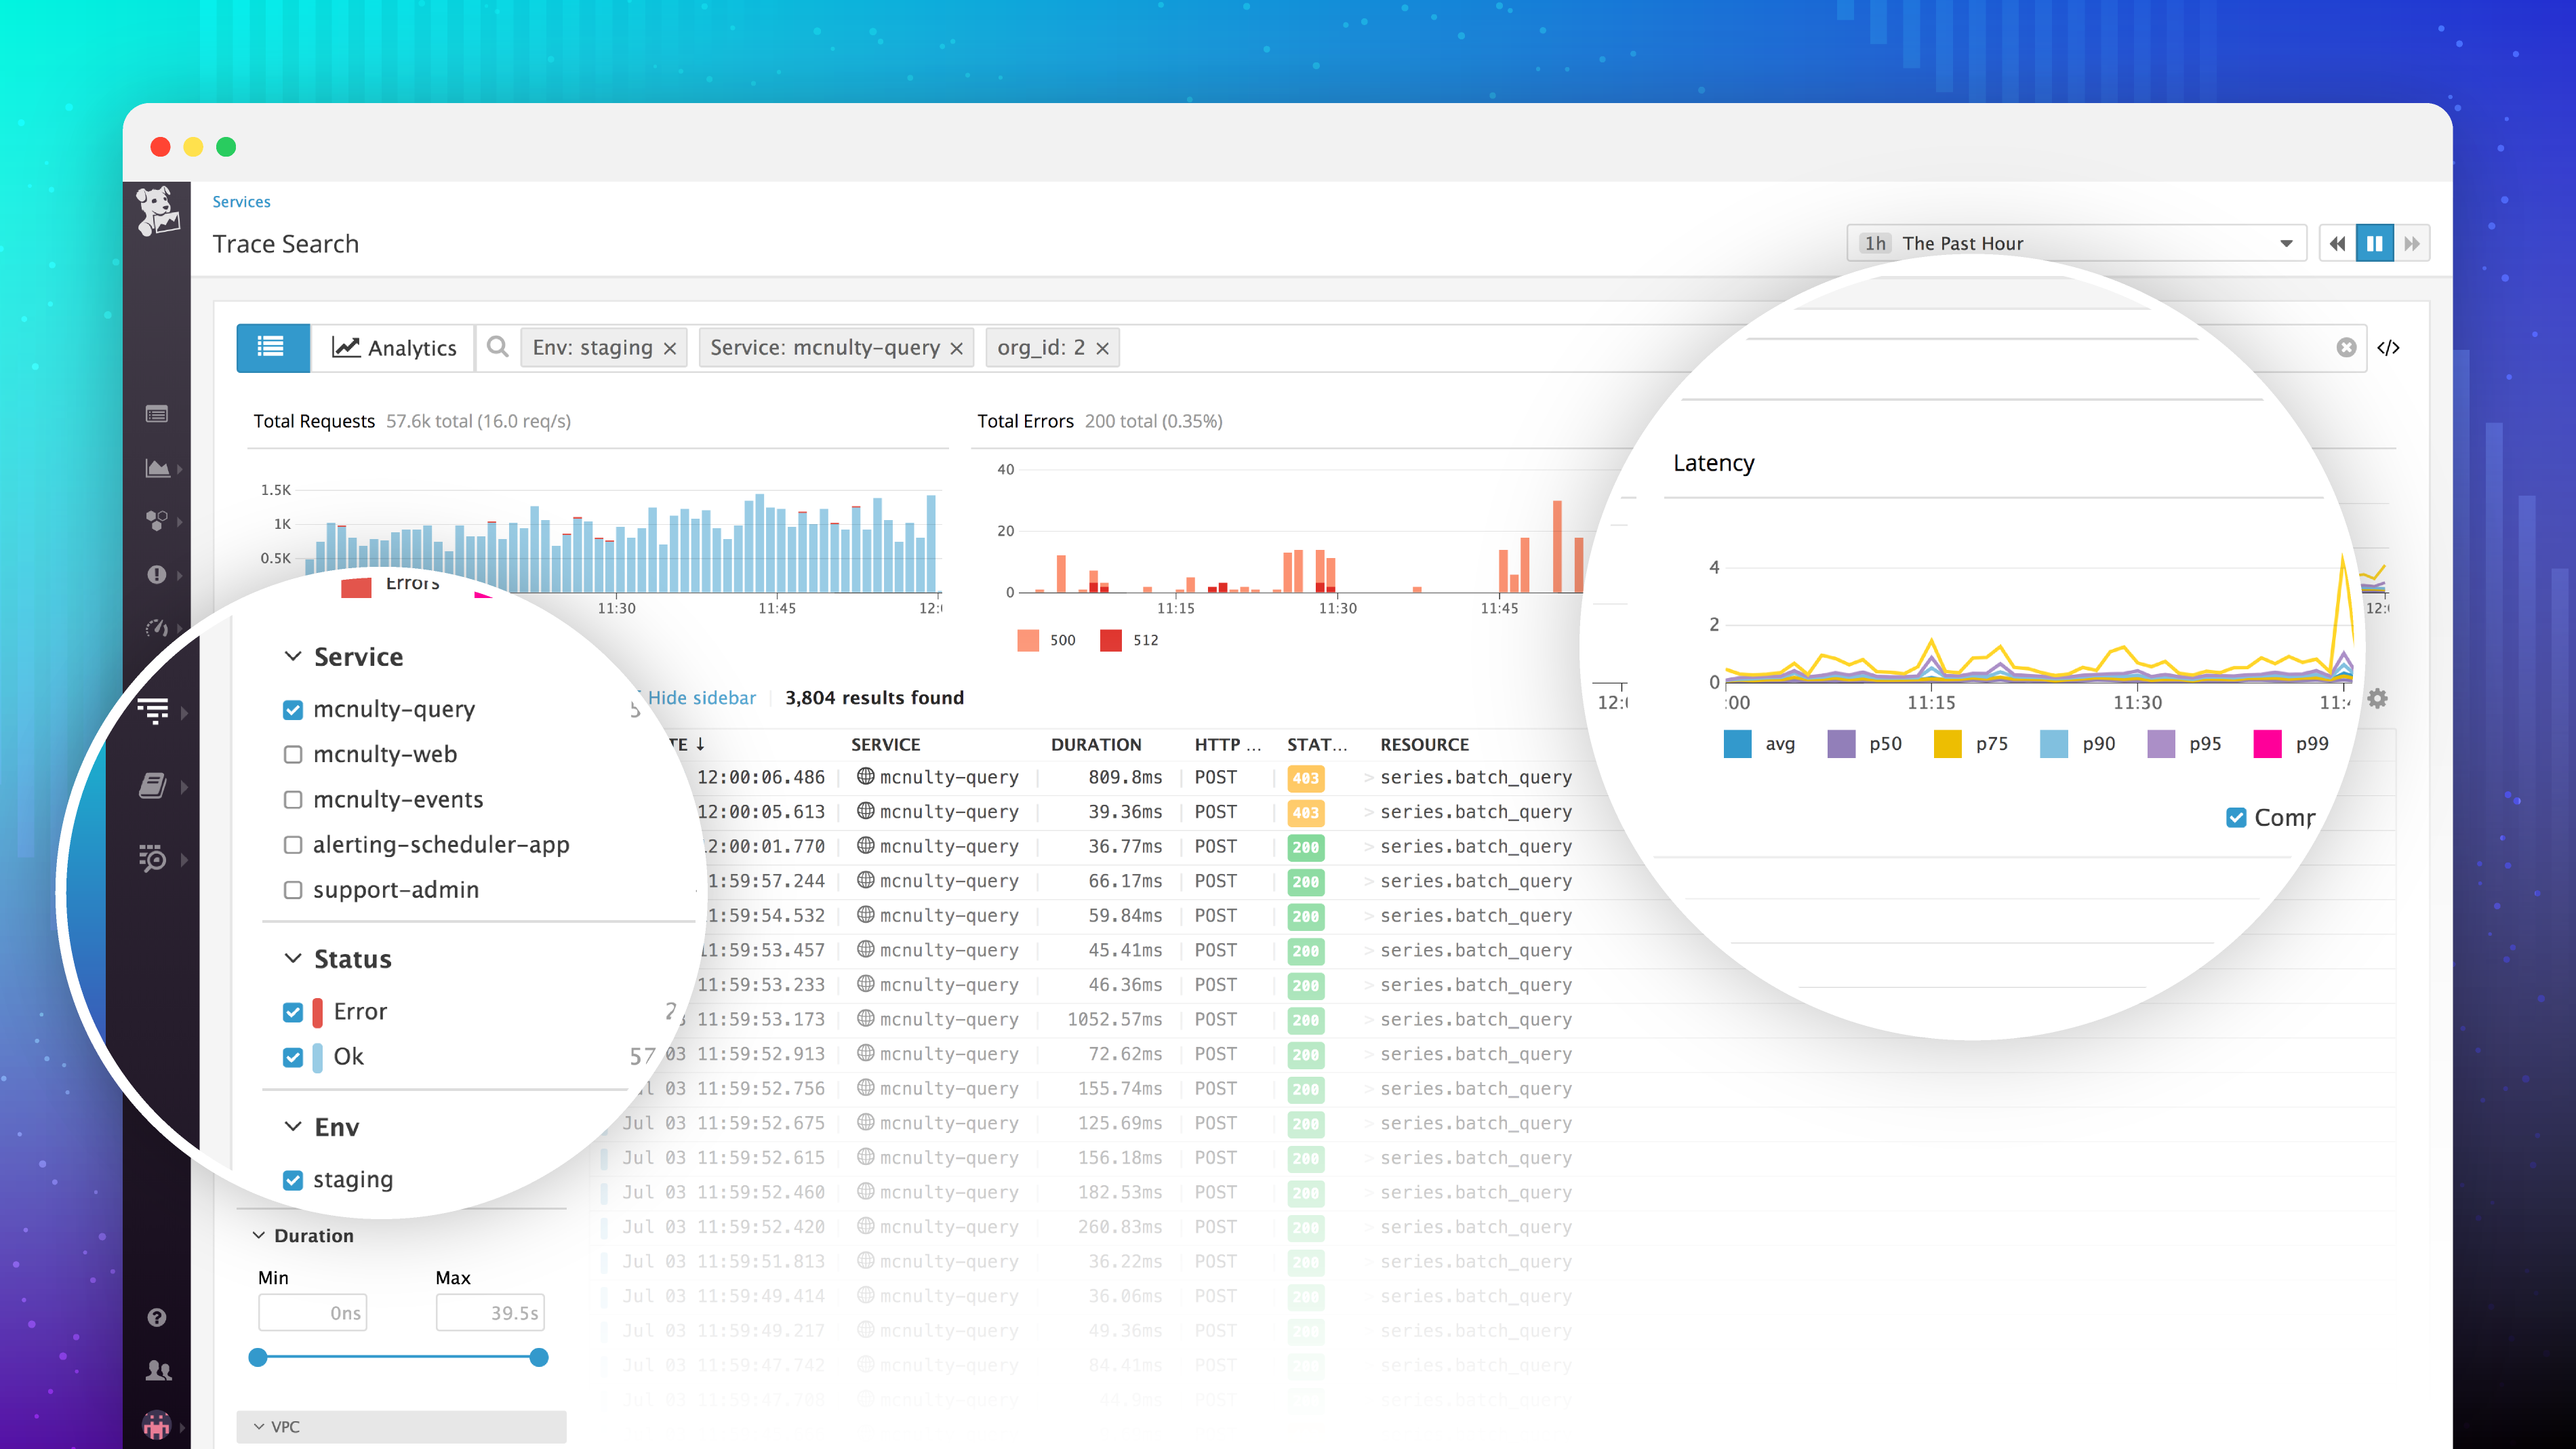Disable the Error status filter
Image resolution: width=2576 pixels, height=1449 pixels.
click(x=293, y=1011)
